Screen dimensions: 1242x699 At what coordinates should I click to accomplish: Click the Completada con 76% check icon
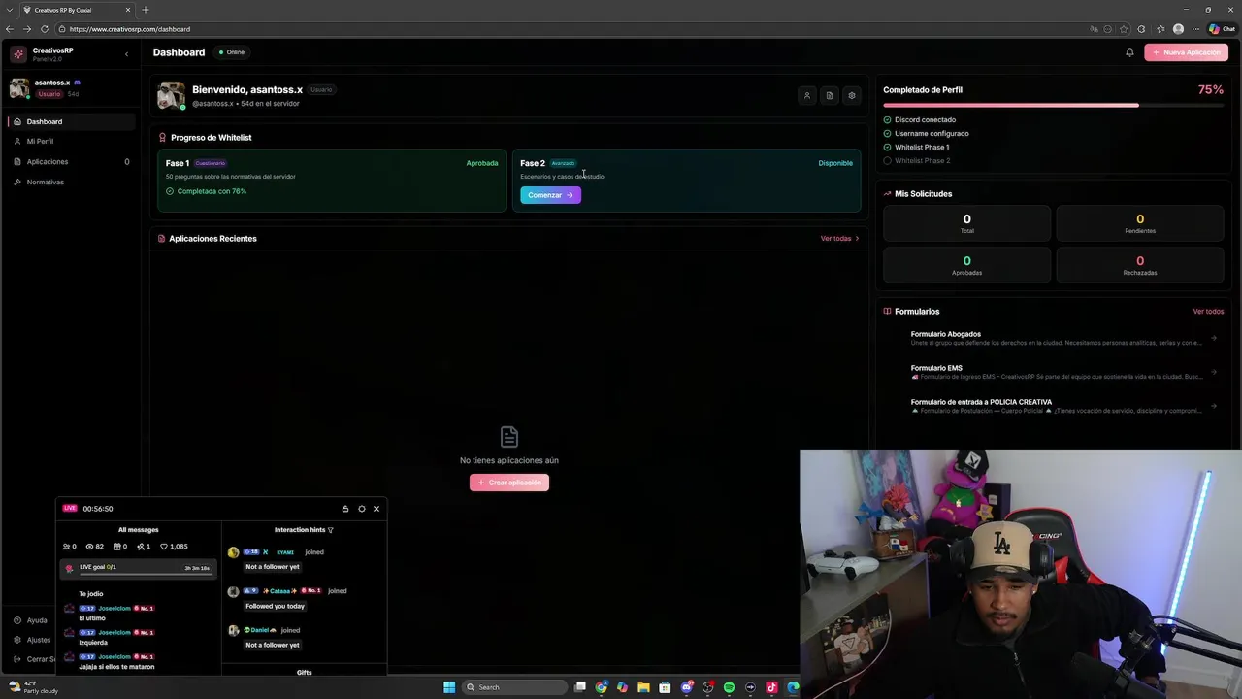pos(170,191)
